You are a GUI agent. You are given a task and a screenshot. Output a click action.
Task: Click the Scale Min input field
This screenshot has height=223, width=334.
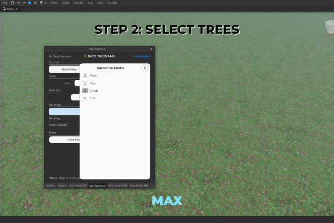click(77, 83)
